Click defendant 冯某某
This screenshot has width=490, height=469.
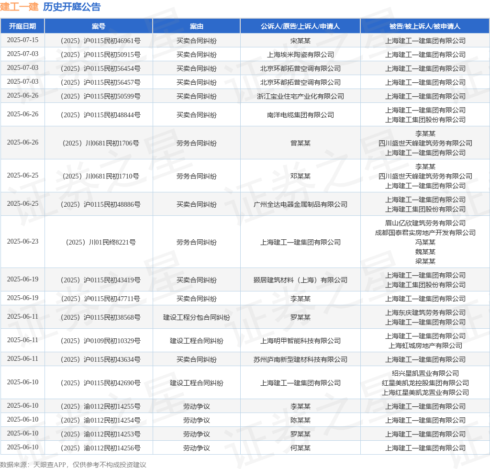pyautogui.click(x=425, y=242)
